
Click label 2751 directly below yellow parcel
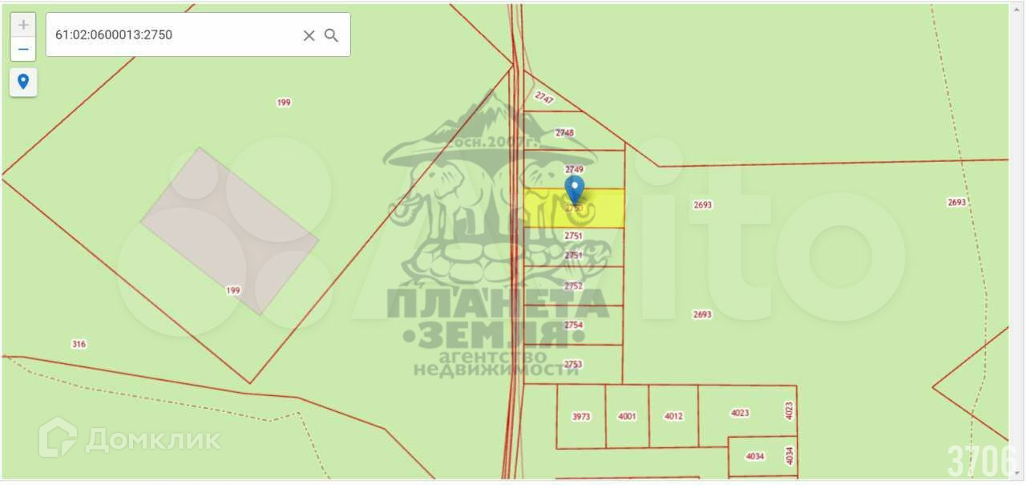[572, 236]
